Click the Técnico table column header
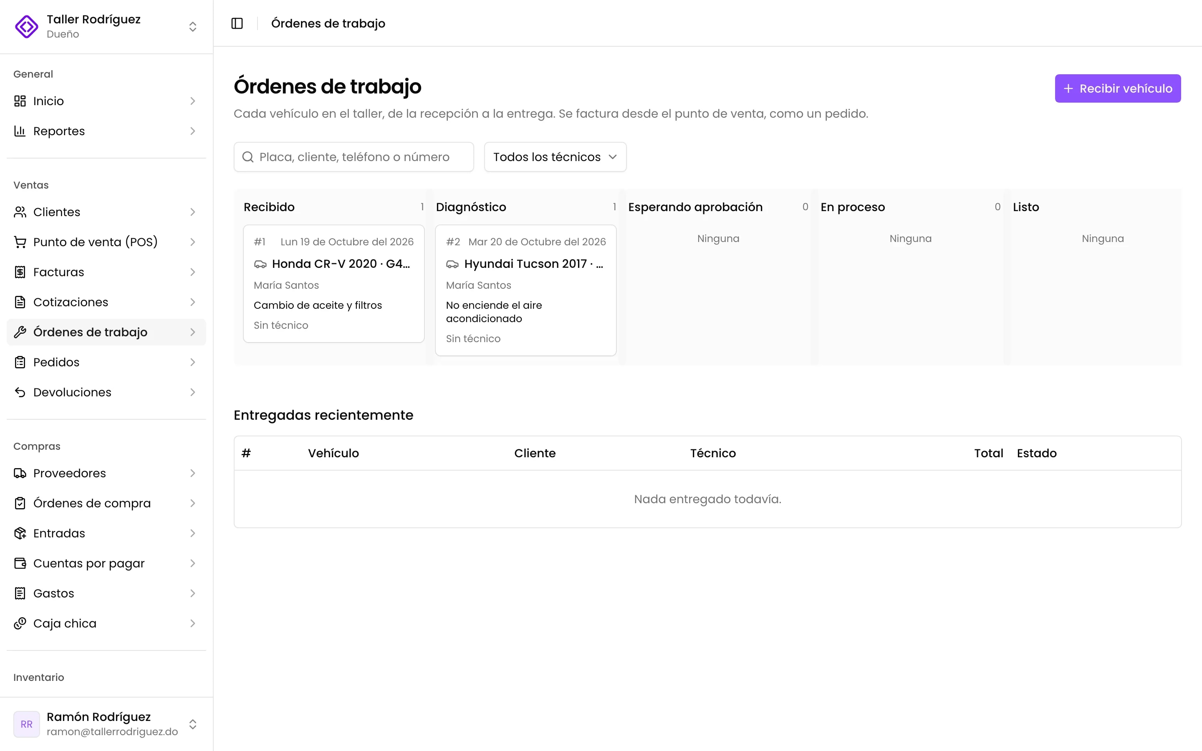This screenshot has width=1202, height=751. click(713, 453)
